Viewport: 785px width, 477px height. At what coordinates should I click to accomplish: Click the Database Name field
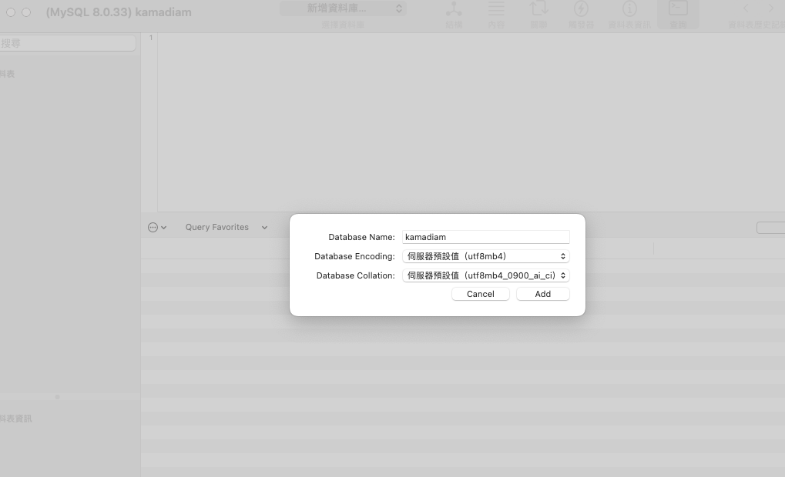tap(485, 237)
